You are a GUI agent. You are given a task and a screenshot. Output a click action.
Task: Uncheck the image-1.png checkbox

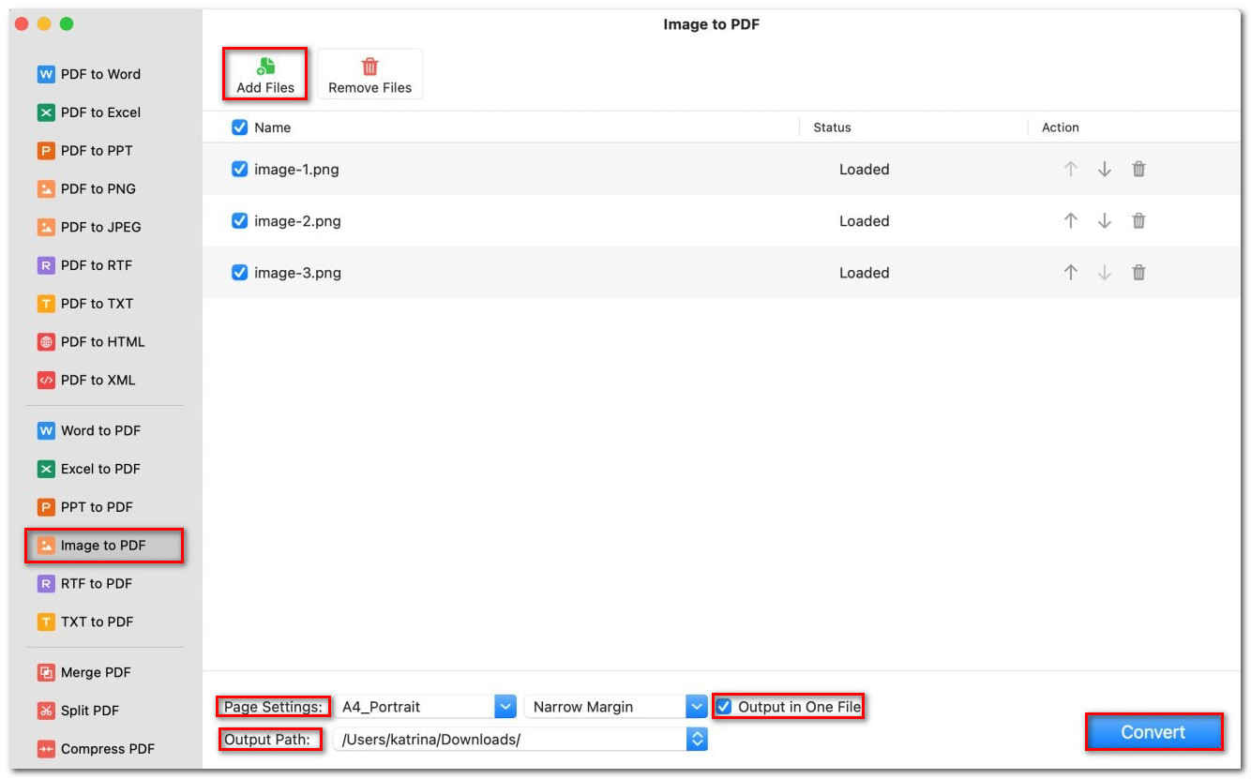click(239, 170)
